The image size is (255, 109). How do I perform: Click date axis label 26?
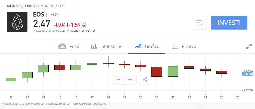coord(238,98)
